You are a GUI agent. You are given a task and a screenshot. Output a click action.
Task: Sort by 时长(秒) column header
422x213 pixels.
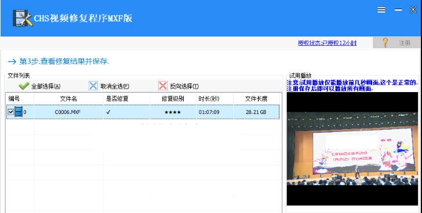(x=209, y=98)
